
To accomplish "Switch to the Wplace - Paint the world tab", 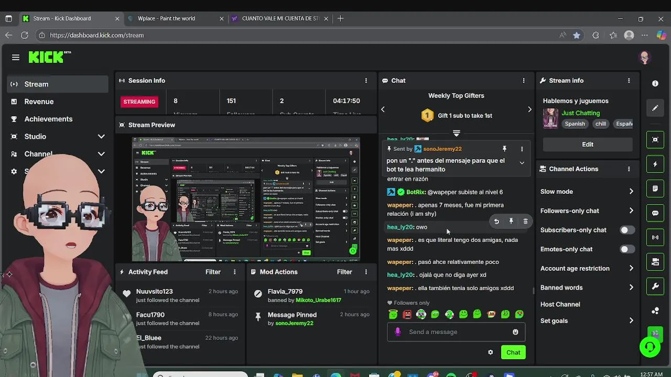I will coord(176,18).
